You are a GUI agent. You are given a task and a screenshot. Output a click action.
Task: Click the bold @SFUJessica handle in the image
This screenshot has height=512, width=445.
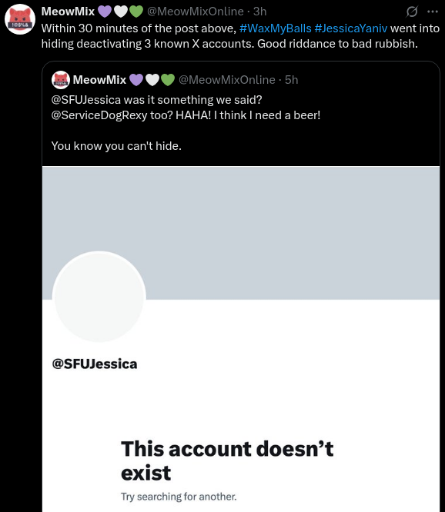click(x=95, y=364)
